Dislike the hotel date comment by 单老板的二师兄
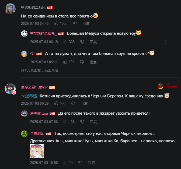Image resolution: width=181 pixels, height=169 pixels. coord(75,23)
